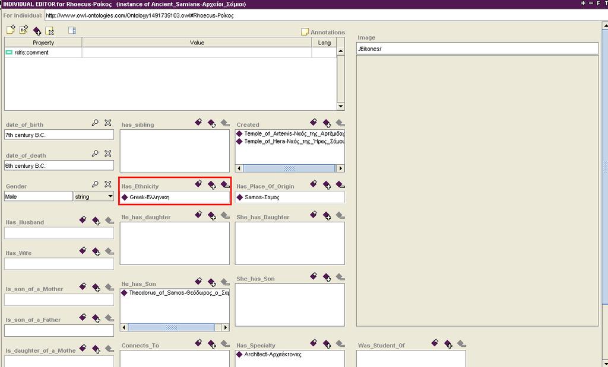The height and width of the screenshot is (367, 608).
Task: Add an existing instance to Has_Wife
Action: pos(96,252)
